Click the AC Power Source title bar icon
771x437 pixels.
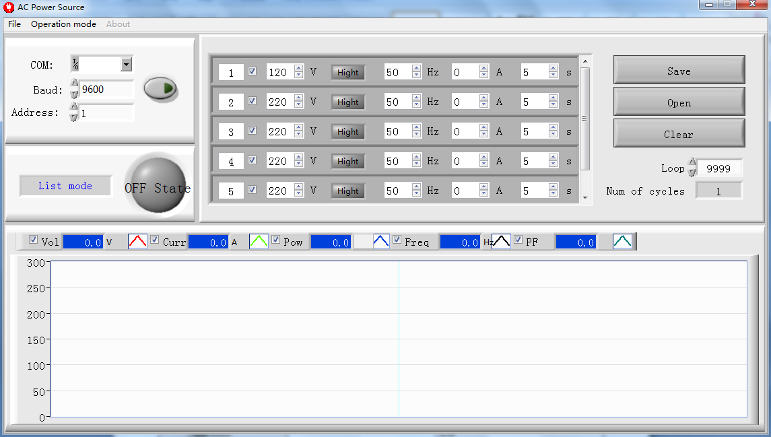tap(9, 7)
